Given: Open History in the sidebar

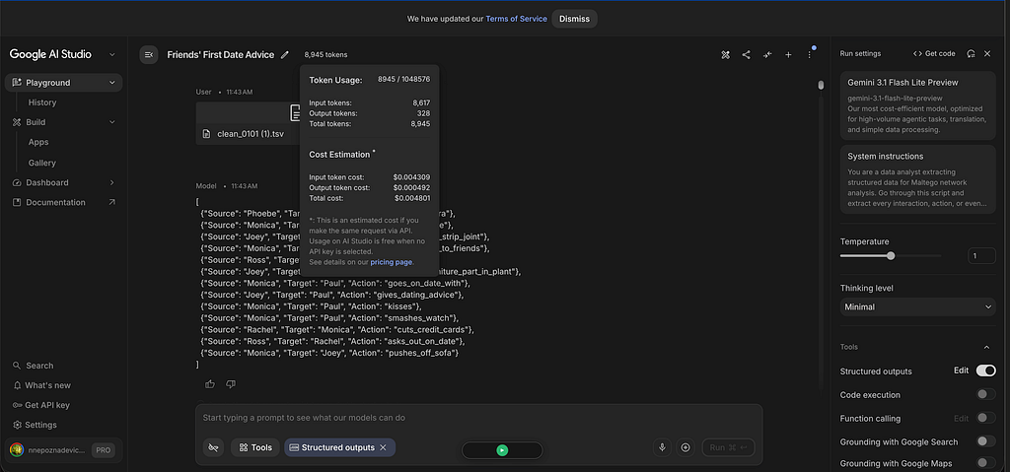Looking at the screenshot, I should tap(42, 102).
